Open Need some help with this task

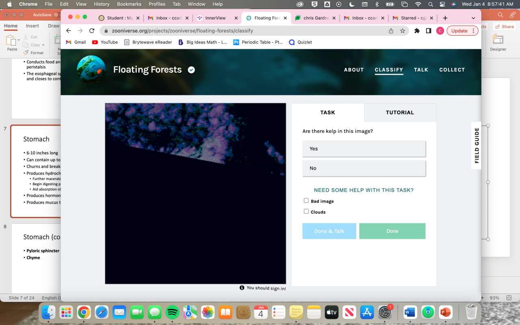click(364, 190)
